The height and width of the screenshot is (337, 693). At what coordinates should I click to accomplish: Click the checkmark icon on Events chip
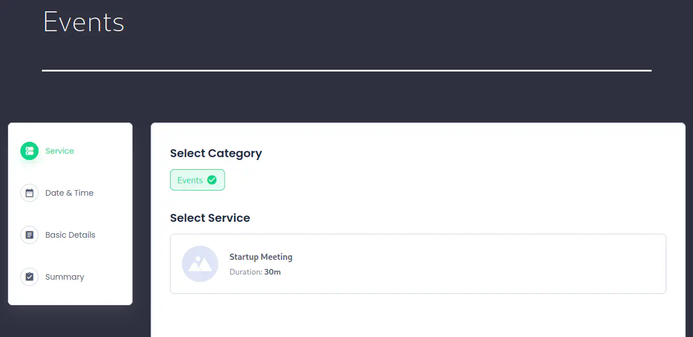click(212, 180)
